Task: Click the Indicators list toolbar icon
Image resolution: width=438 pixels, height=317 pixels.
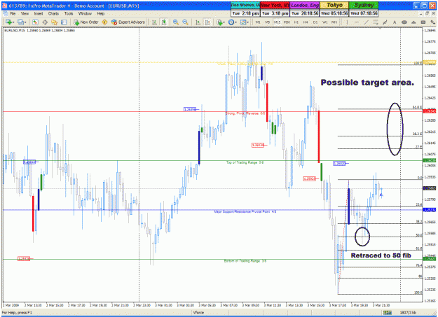Action: point(219,22)
